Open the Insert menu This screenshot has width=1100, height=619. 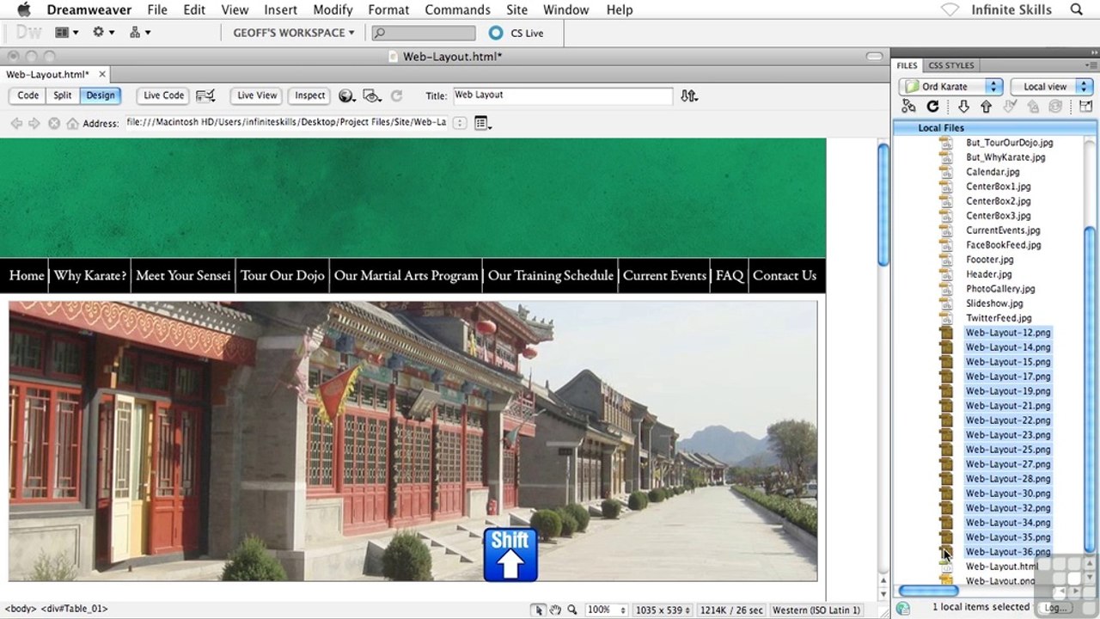tap(280, 9)
